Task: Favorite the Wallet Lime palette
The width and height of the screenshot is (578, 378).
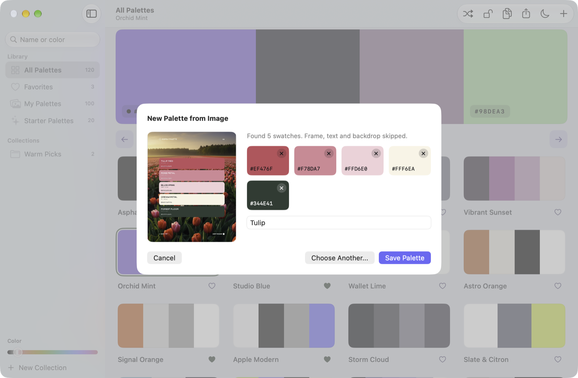Action: (443, 286)
